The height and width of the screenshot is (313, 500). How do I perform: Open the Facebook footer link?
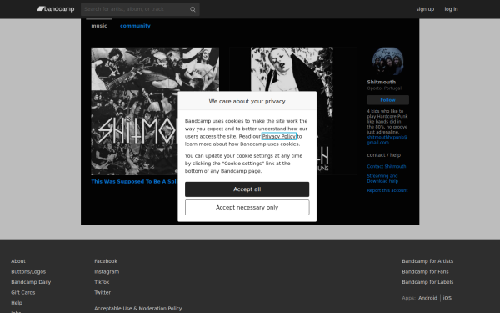(x=106, y=261)
